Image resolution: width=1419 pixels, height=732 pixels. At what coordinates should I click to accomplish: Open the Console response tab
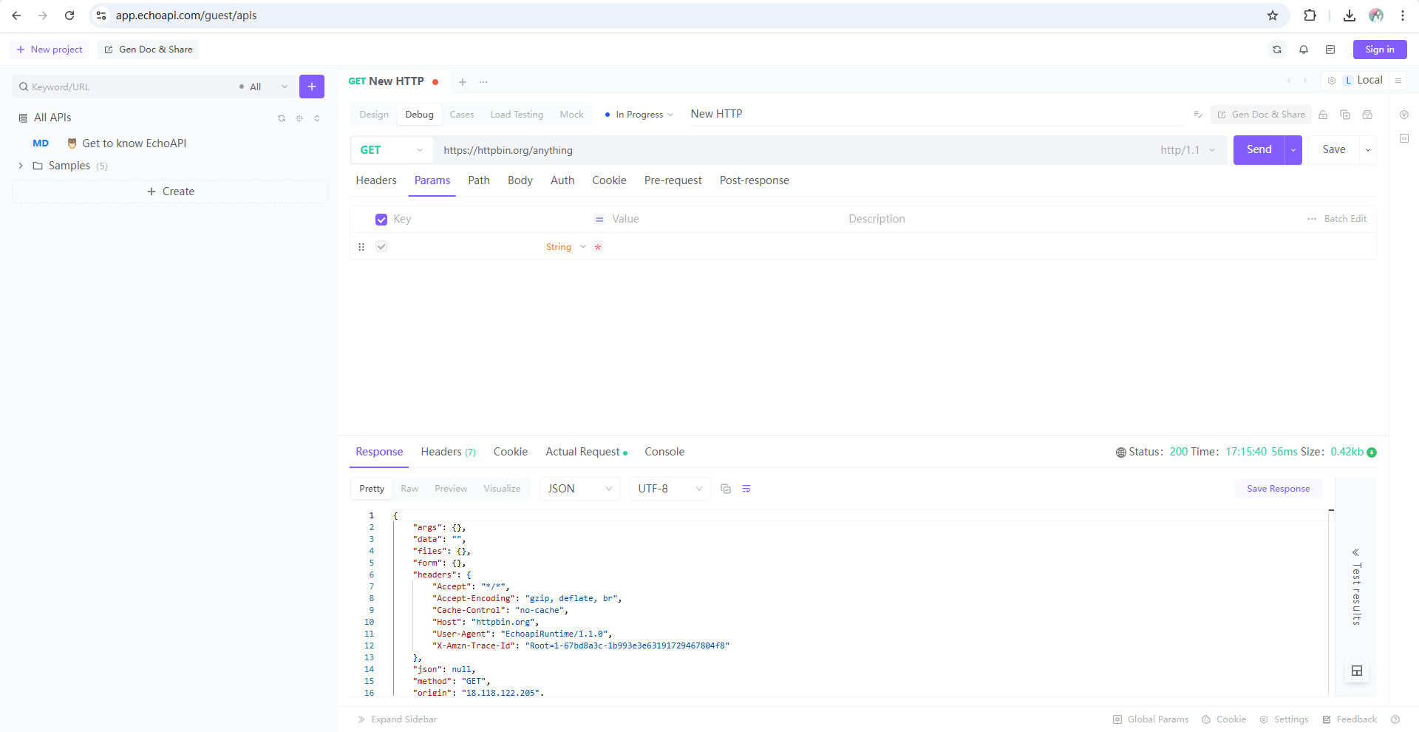[664, 452]
